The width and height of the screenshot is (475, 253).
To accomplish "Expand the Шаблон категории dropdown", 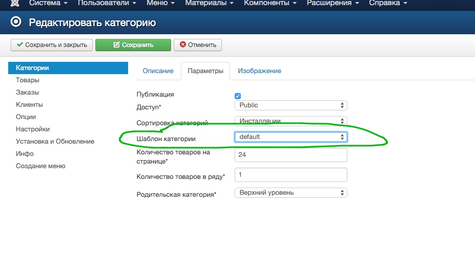I will coord(291,137).
